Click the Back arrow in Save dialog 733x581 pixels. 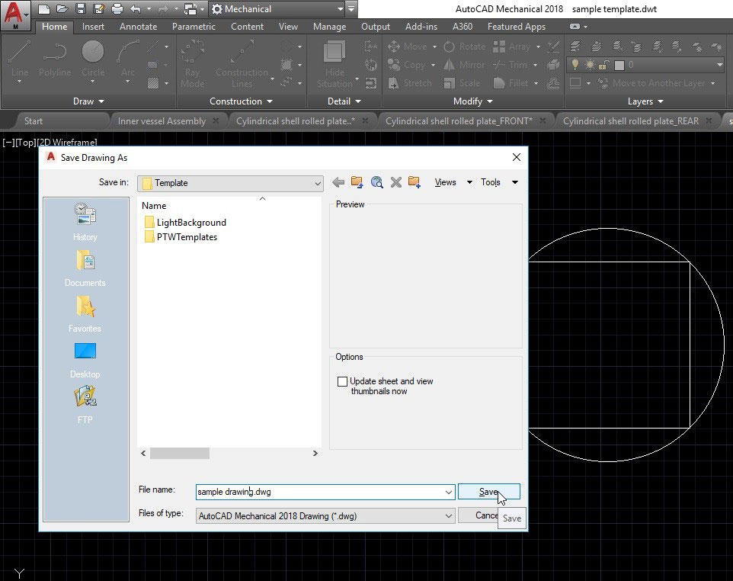pyautogui.click(x=338, y=182)
